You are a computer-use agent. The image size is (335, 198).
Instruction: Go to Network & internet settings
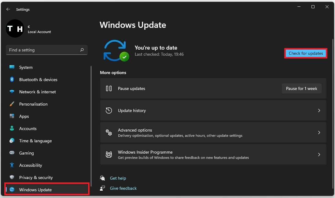coord(37,92)
